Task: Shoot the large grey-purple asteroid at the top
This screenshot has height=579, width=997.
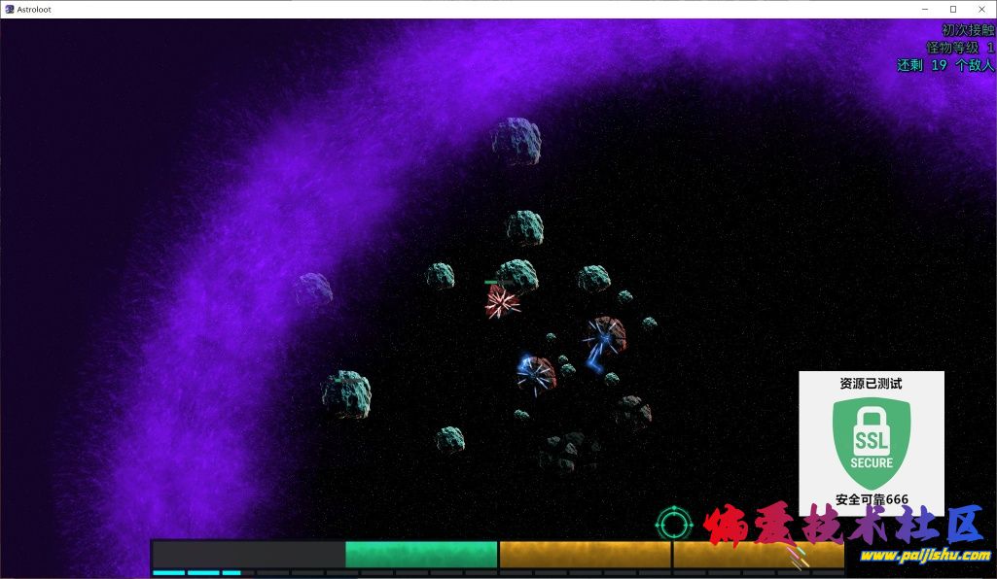Action: (x=516, y=141)
